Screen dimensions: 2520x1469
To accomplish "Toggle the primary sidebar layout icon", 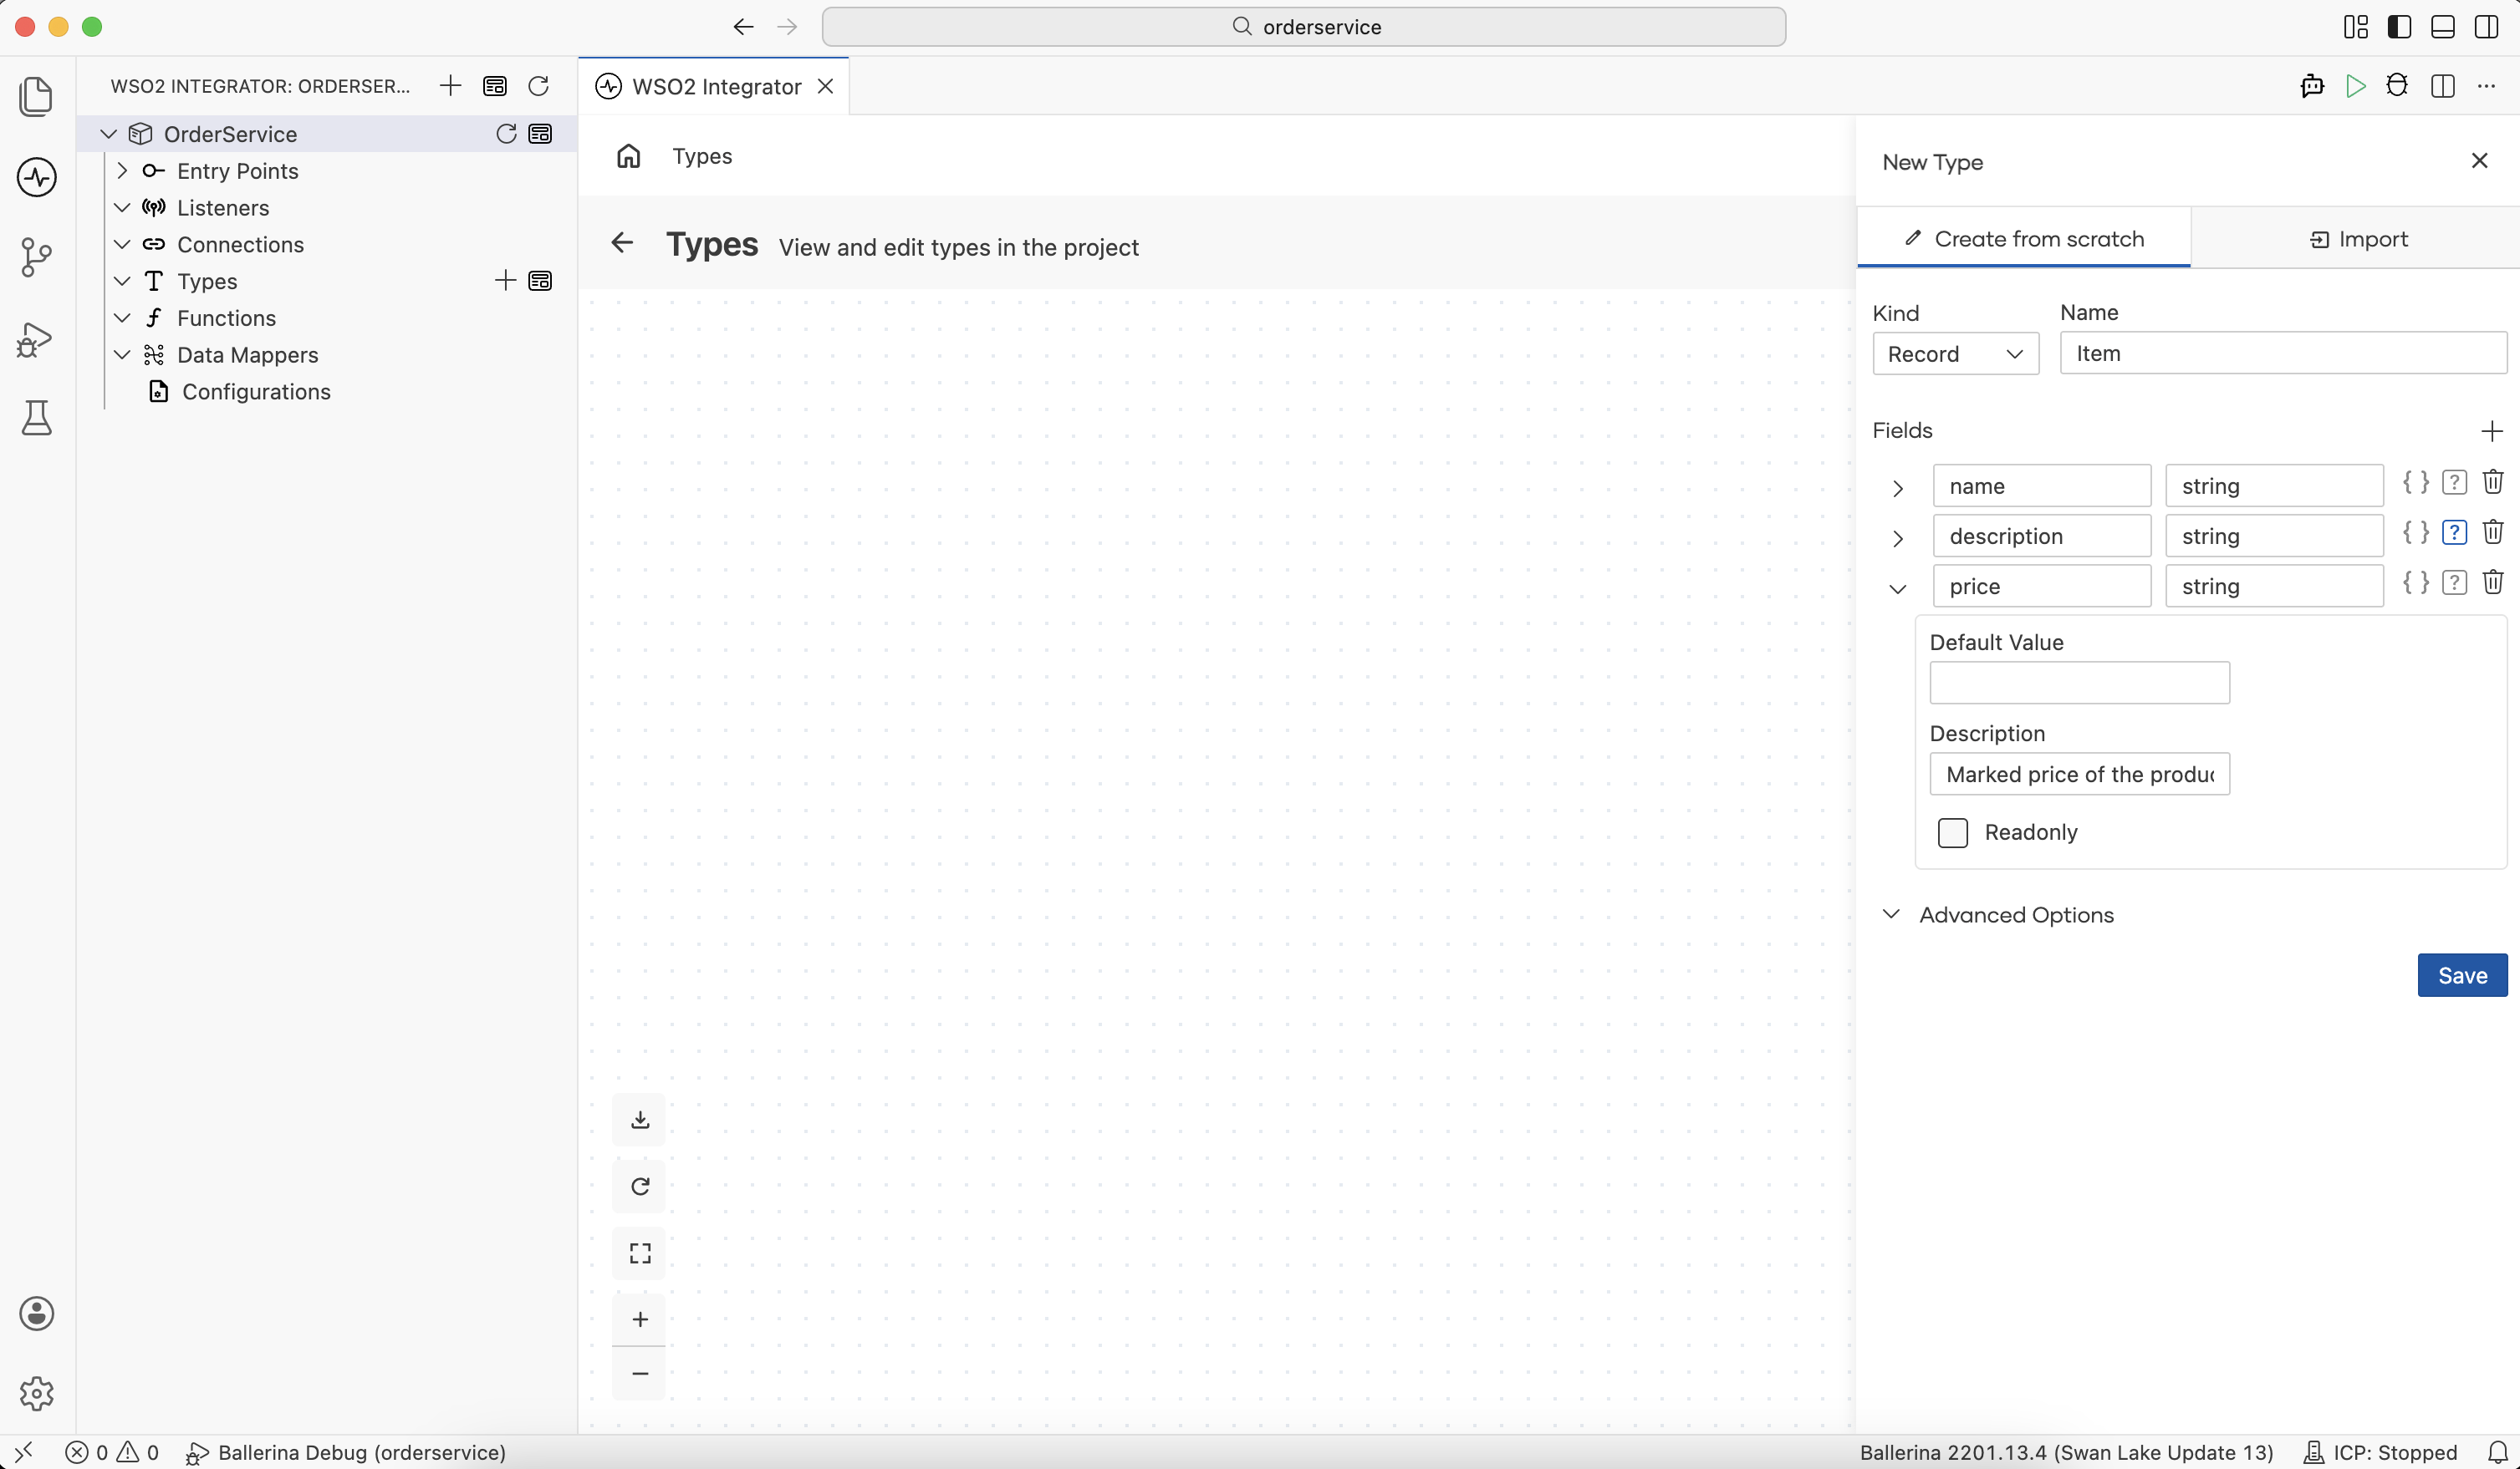I will (x=2399, y=27).
